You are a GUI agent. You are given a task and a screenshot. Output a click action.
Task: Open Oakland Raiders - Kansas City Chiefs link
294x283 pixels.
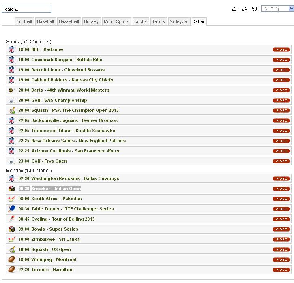coord(72,80)
